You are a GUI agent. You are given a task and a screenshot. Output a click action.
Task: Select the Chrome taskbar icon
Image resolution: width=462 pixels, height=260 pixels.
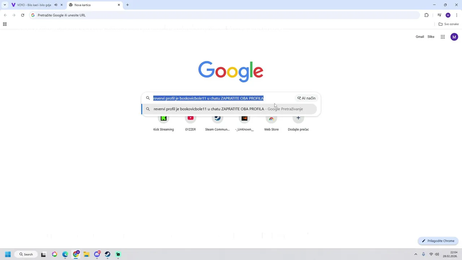76,254
